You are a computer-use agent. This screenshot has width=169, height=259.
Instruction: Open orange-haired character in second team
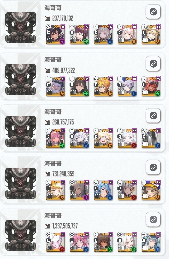[x=103, y=86]
